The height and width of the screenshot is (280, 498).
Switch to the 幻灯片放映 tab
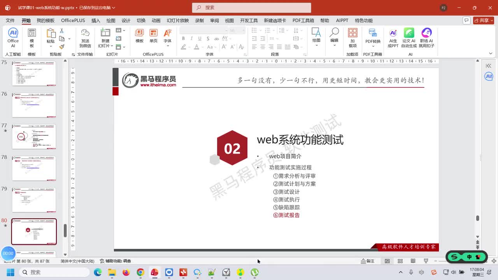click(178, 21)
